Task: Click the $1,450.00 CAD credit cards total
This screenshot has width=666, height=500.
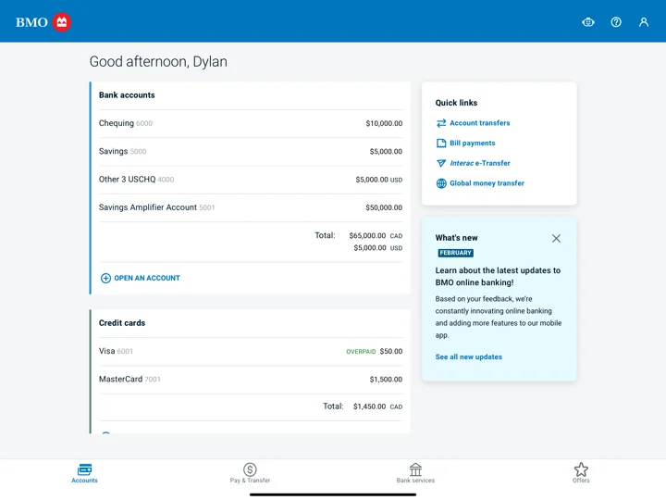Action: click(x=377, y=406)
